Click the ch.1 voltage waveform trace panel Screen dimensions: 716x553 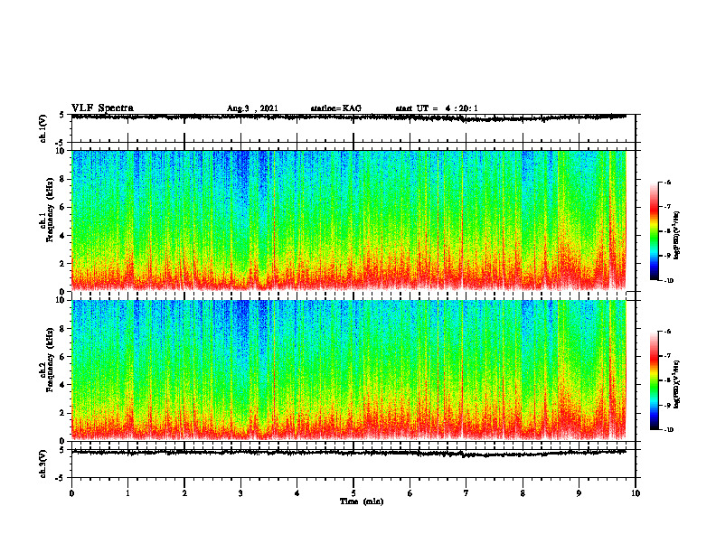353,128
